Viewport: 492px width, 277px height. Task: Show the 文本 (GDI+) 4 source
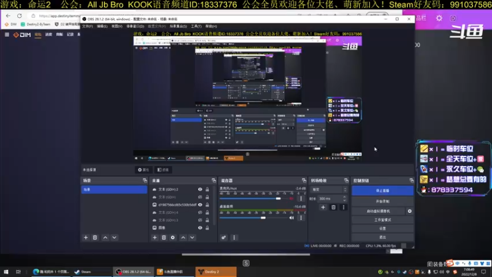200,212
